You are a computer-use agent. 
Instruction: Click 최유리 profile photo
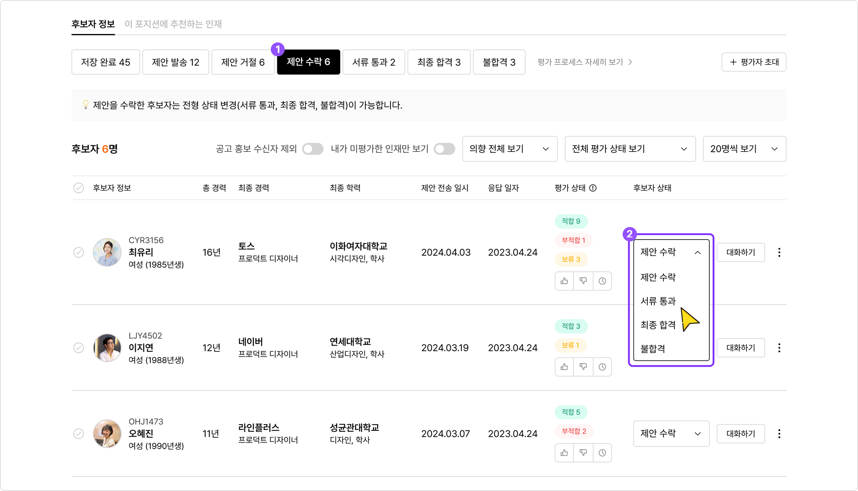coord(107,252)
